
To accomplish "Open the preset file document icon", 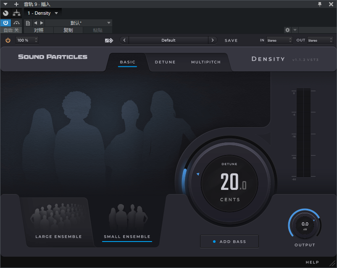I will (x=28, y=23).
